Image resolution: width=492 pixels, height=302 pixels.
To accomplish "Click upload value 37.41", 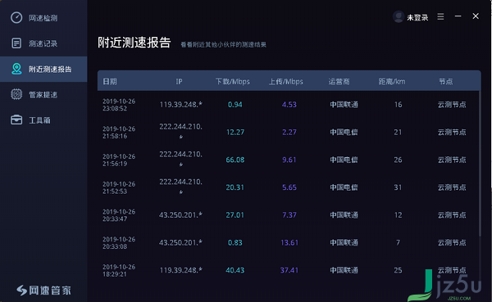I will pos(289,270).
